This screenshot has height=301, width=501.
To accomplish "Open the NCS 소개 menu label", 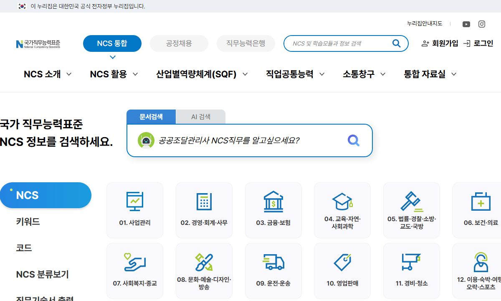I will click(42, 74).
